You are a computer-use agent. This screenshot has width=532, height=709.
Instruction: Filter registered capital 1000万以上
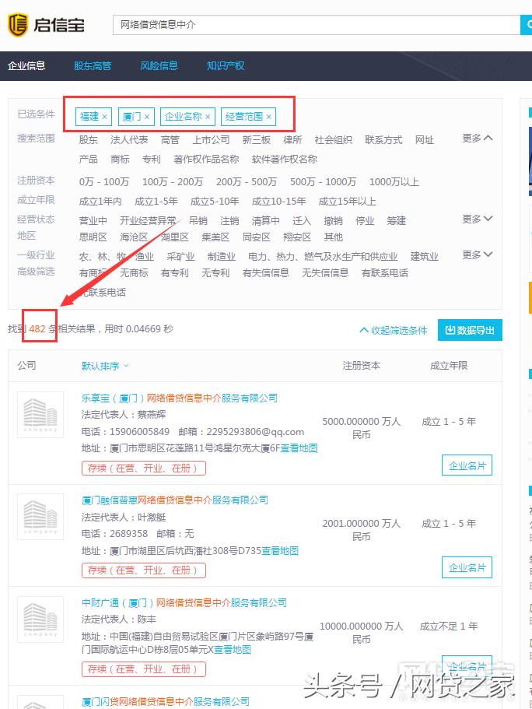click(394, 182)
